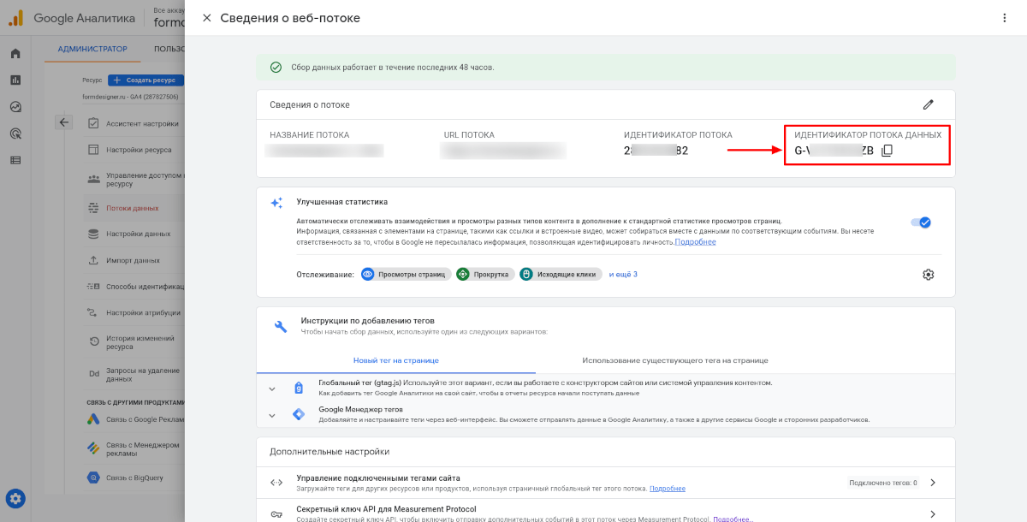Copy the measurement ID with copy icon
The image size is (1027, 522).
click(887, 151)
